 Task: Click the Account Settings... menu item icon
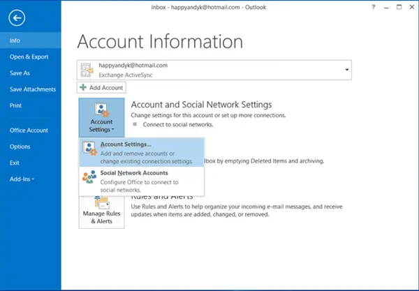(89, 149)
